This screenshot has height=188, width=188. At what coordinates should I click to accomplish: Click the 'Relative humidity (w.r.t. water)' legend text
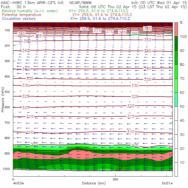tap(30, 11)
